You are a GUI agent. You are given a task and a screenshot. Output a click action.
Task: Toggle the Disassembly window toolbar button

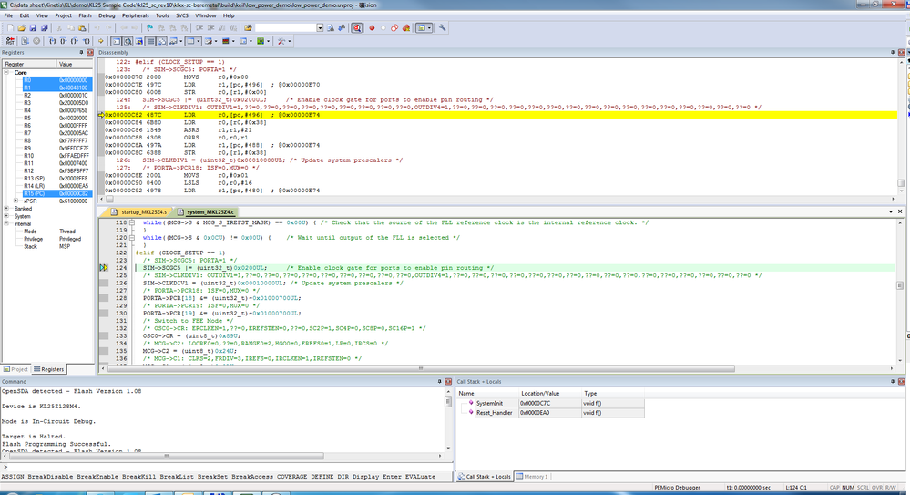[127, 41]
